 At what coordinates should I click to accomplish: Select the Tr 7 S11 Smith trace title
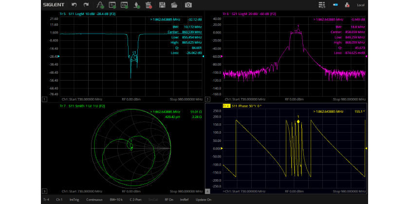[x=82, y=105]
